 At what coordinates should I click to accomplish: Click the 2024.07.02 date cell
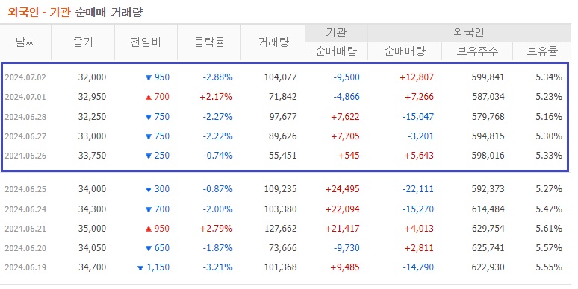[x=25, y=77]
